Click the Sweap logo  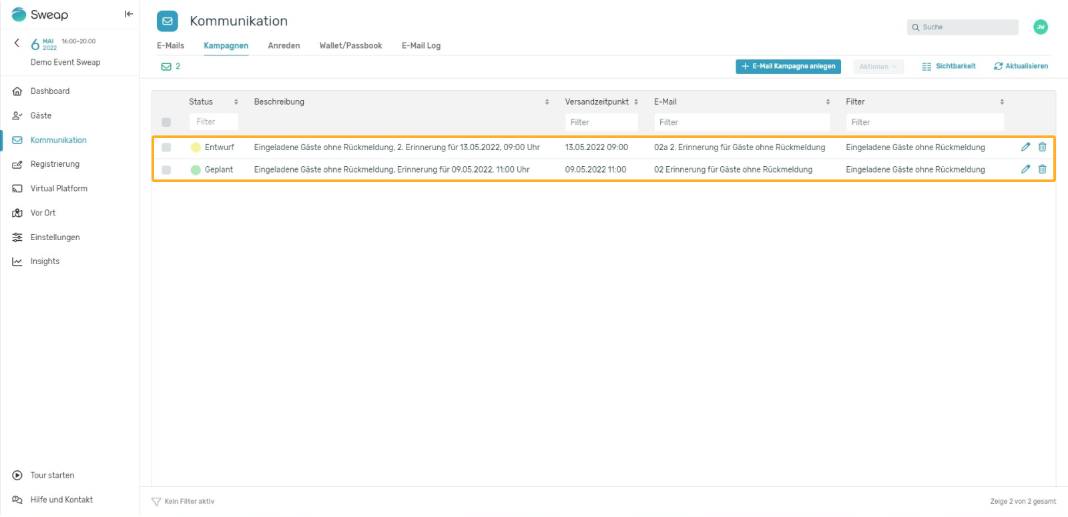pyautogui.click(x=39, y=14)
